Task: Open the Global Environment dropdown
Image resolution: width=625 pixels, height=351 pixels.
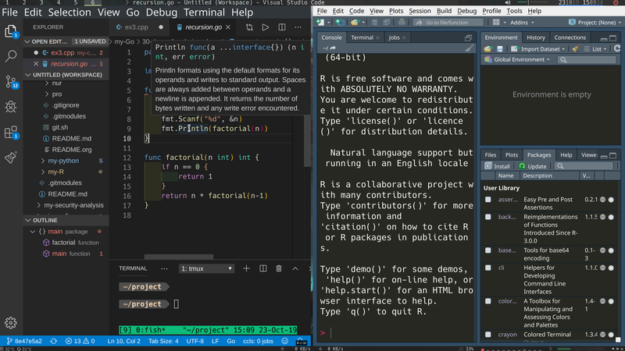Action: (x=517, y=60)
